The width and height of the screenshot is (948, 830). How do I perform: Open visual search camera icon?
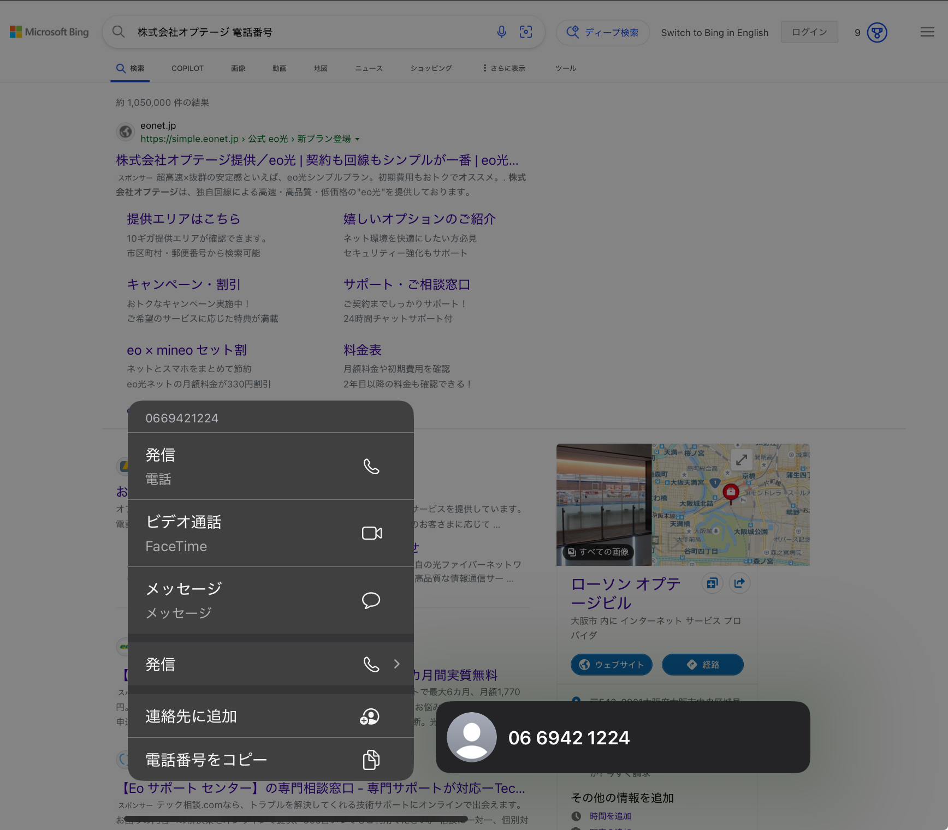(525, 32)
